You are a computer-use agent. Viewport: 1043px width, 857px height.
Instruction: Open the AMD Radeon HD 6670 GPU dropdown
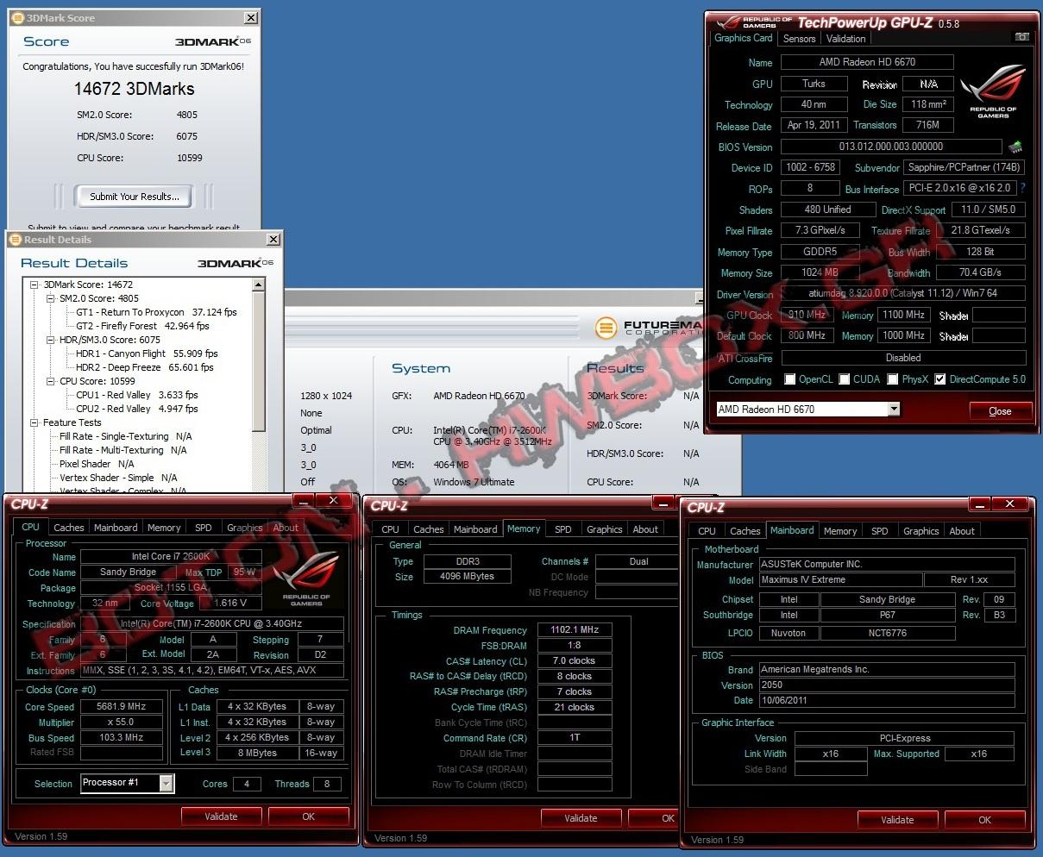[894, 410]
